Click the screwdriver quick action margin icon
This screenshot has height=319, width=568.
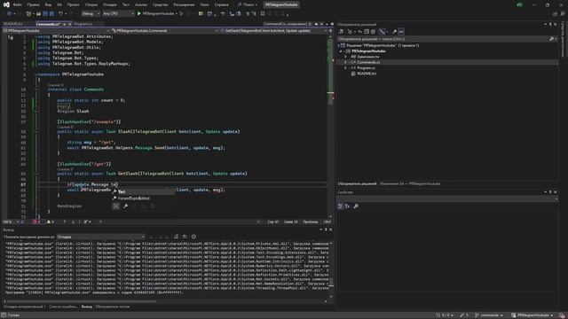[x=11, y=37]
